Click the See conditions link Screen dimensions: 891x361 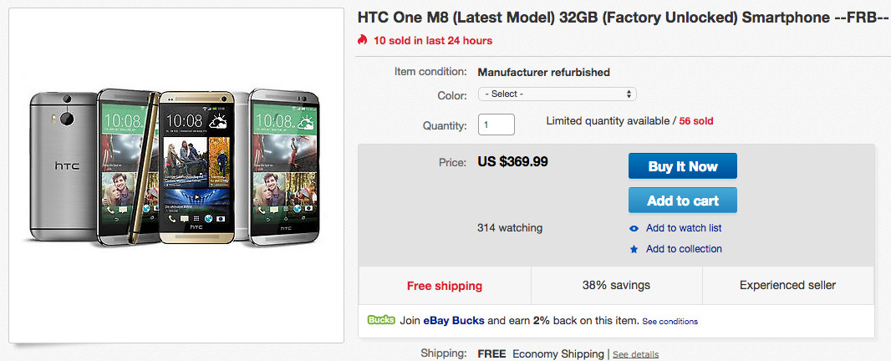pos(670,322)
